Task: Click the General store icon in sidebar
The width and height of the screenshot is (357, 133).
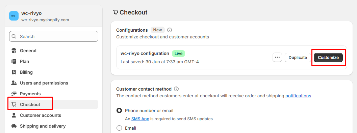Action: coord(14,51)
